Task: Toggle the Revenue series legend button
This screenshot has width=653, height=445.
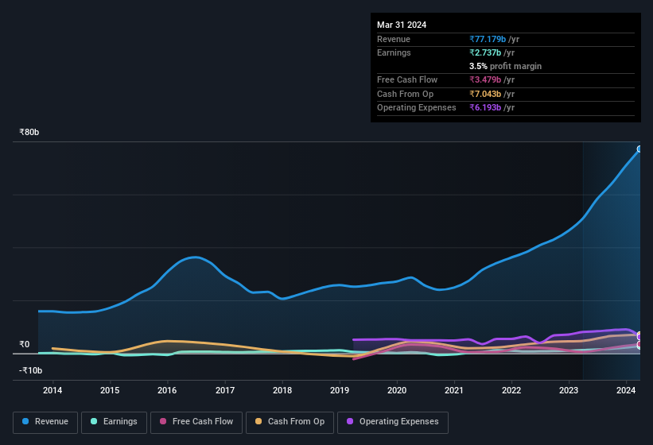Action: 45,422
